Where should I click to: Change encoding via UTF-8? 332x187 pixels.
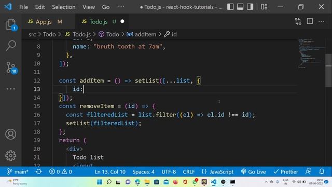click(169, 171)
